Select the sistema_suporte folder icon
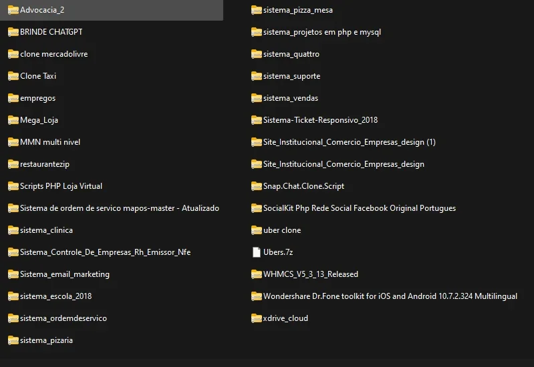Image resolution: width=534 pixels, height=367 pixels. (x=257, y=76)
